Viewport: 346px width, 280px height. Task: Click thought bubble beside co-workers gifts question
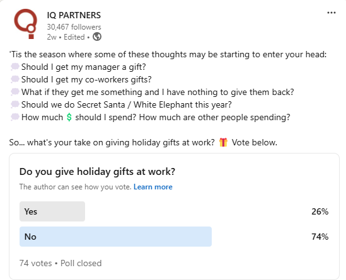pyautogui.click(x=14, y=79)
